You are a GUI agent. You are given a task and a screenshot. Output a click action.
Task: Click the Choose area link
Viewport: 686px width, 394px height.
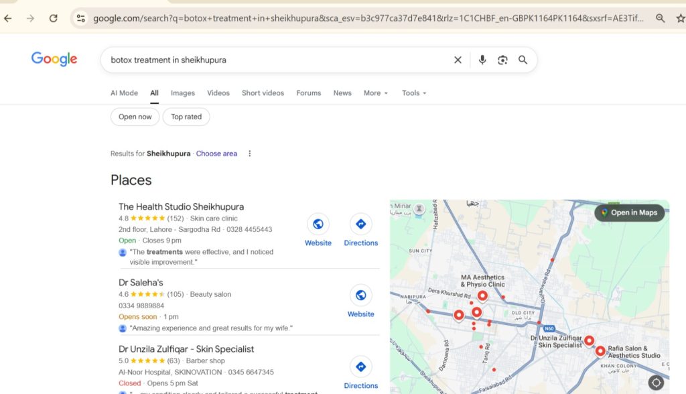coord(216,153)
